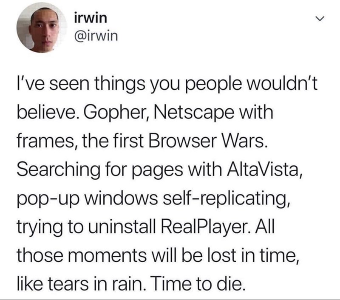
Task: Open irwin's profile picture
Action: 42,28
